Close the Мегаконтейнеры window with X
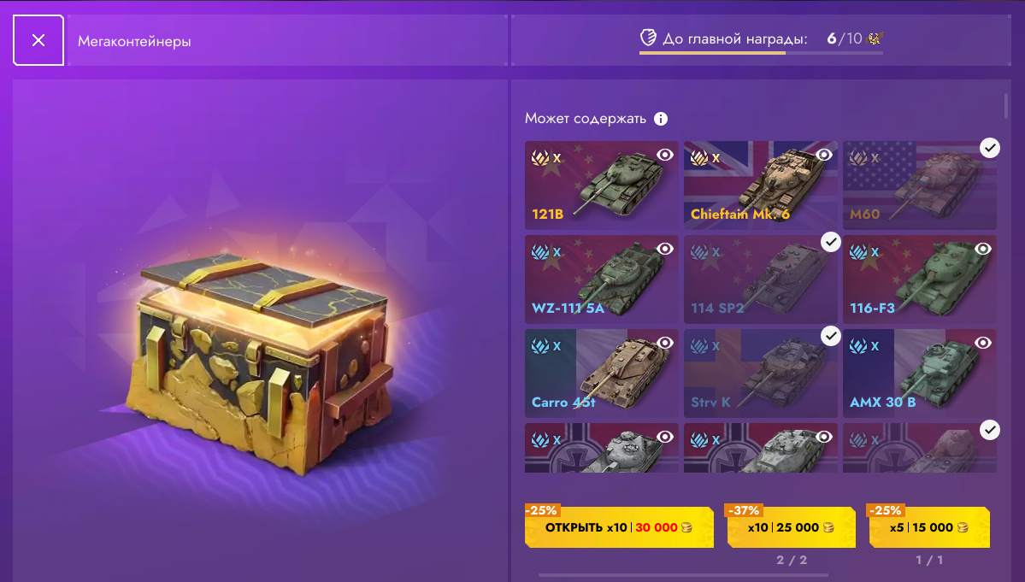The height and width of the screenshot is (582, 1025). coord(38,40)
